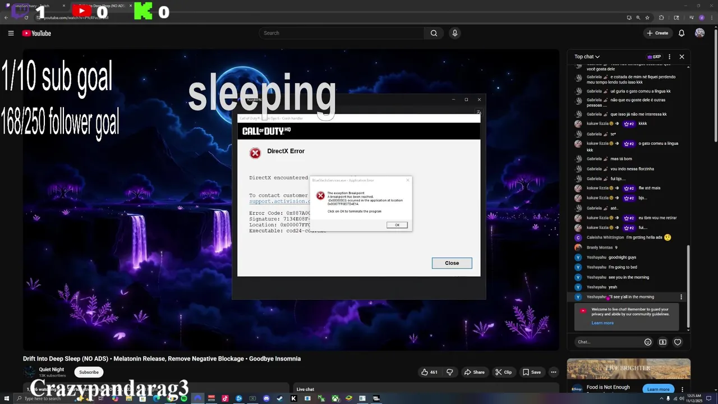The image size is (718, 404).
Task: Open the Live Brighter ad thumbnail
Action: [628, 370]
